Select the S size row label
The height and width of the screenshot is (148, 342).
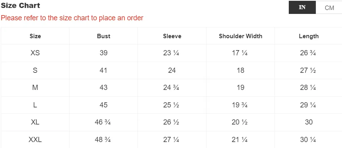[35, 70]
